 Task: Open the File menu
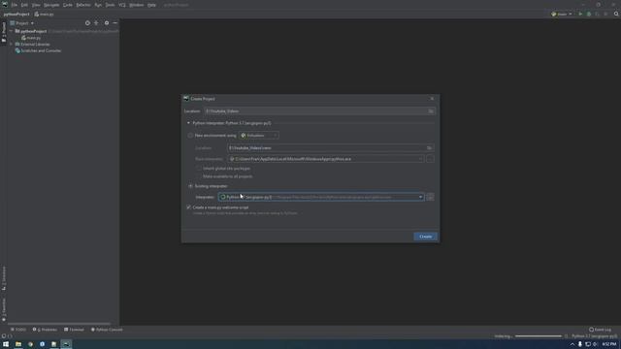[15, 5]
